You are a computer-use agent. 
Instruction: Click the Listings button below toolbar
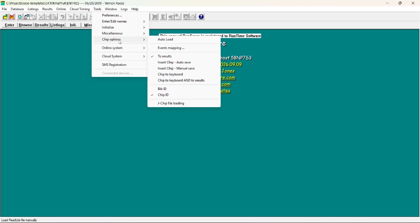coord(57,25)
